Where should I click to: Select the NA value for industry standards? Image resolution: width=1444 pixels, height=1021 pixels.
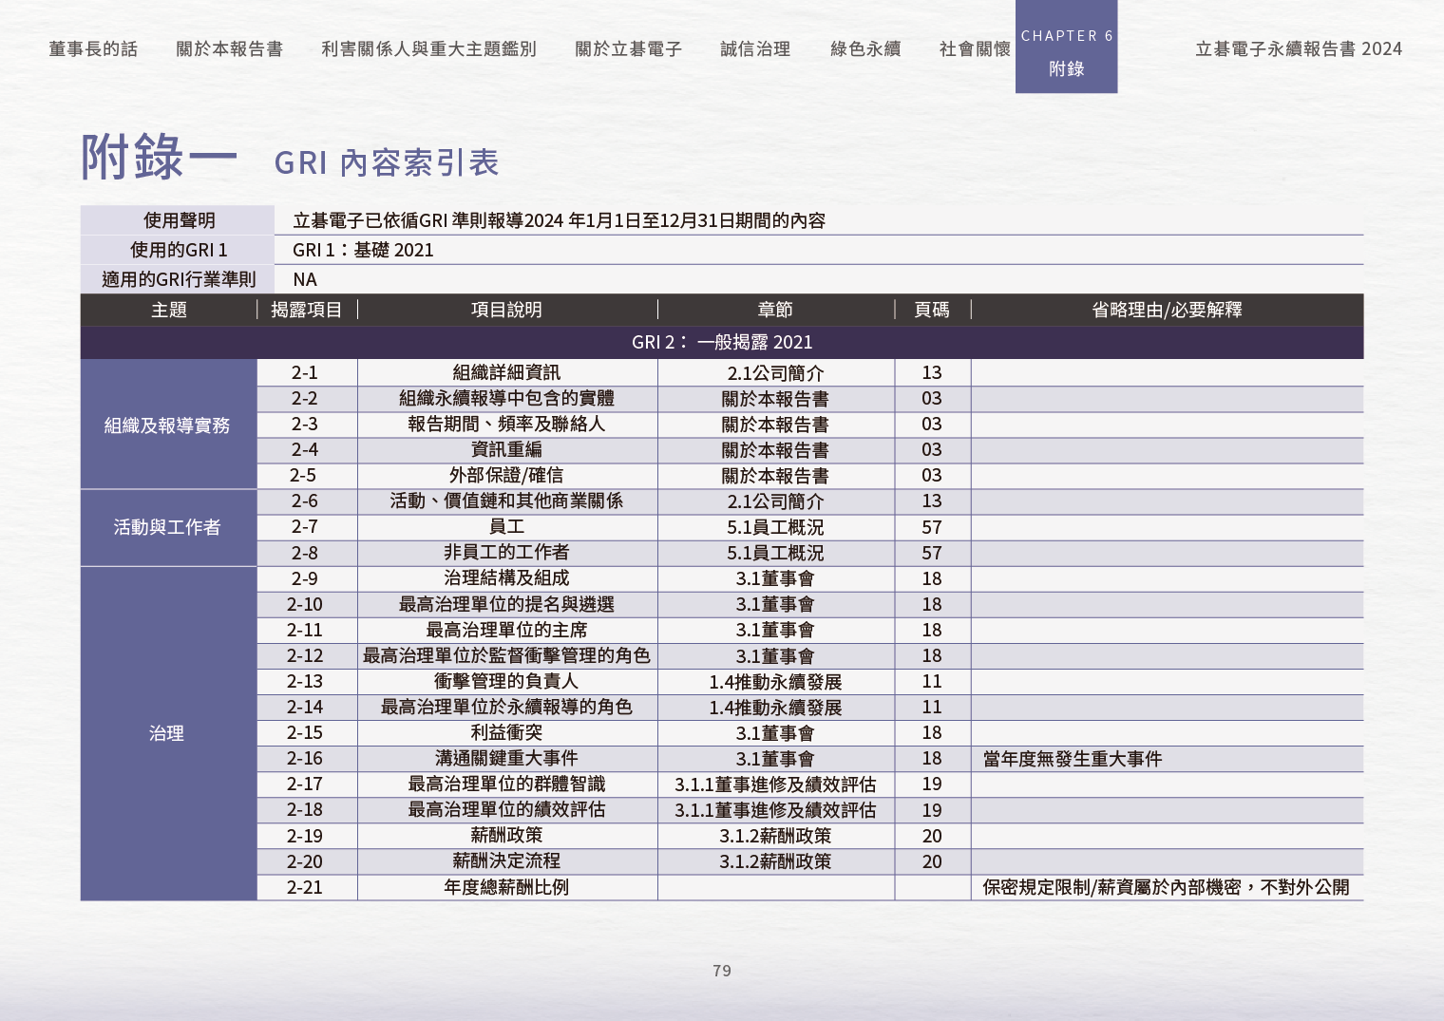tap(305, 279)
